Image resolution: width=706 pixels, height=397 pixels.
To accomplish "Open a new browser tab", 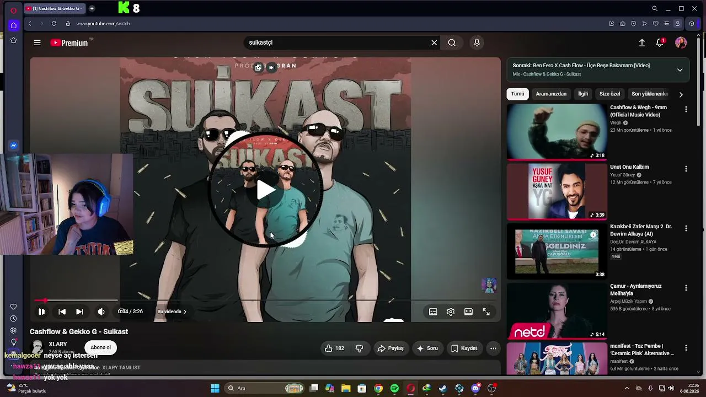I will click(x=92, y=8).
